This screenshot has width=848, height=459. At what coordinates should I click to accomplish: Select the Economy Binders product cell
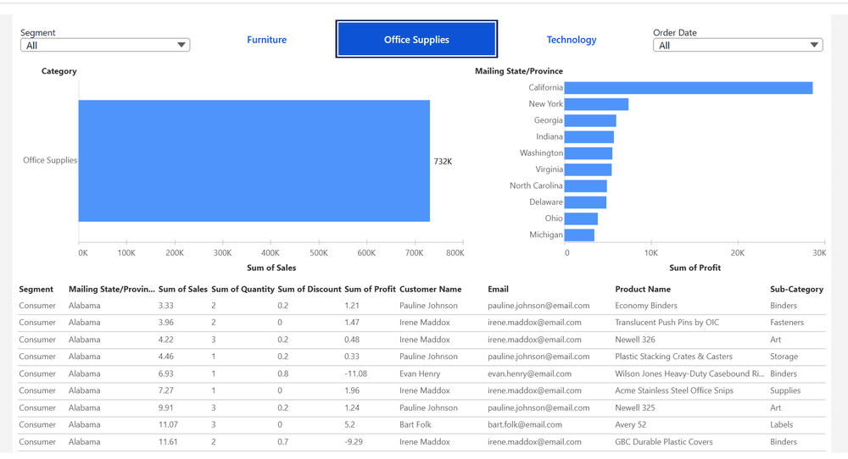coord(645,306)
